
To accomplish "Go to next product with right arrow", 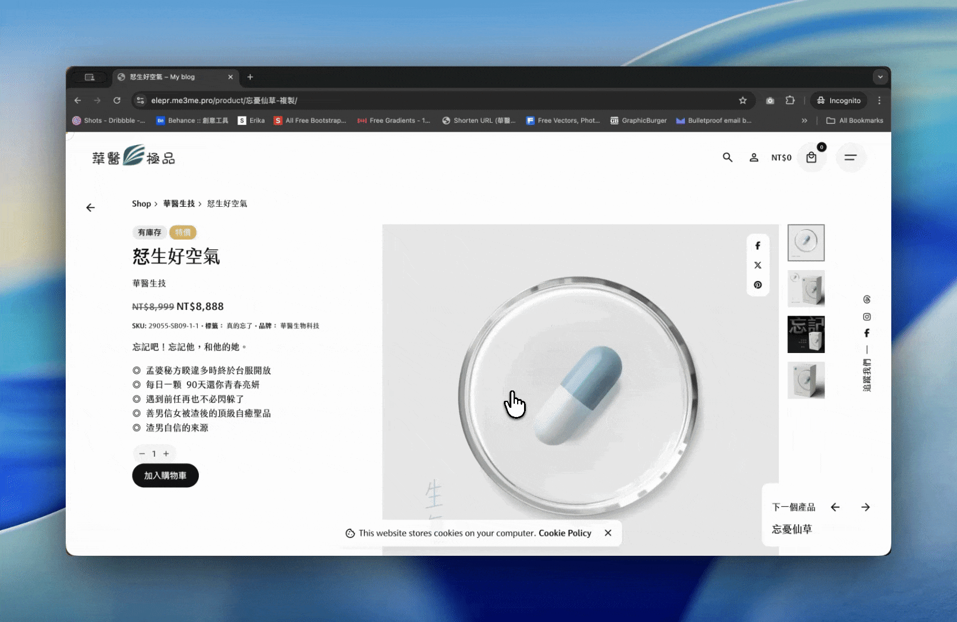I will tap(865, 507).
